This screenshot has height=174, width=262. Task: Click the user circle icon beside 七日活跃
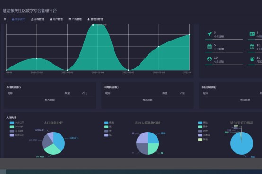coord(210,59)
